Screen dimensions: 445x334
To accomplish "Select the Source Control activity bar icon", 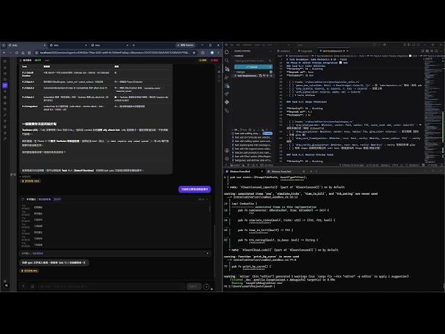I will coord(227,69).
